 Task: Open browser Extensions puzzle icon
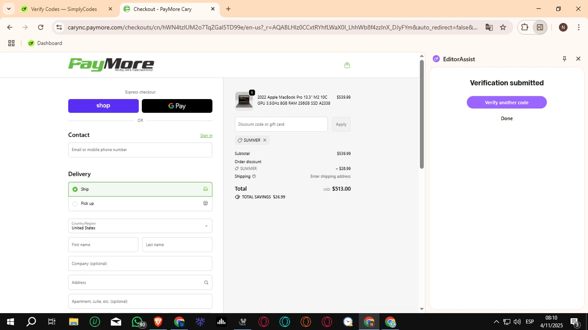(524, 27)
